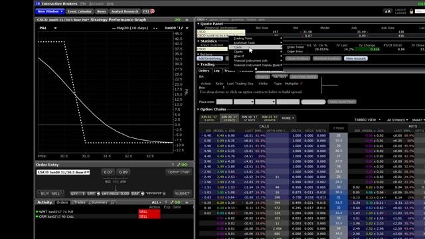Click the wrench configure icon in Activity header

[x=172, y=202]
